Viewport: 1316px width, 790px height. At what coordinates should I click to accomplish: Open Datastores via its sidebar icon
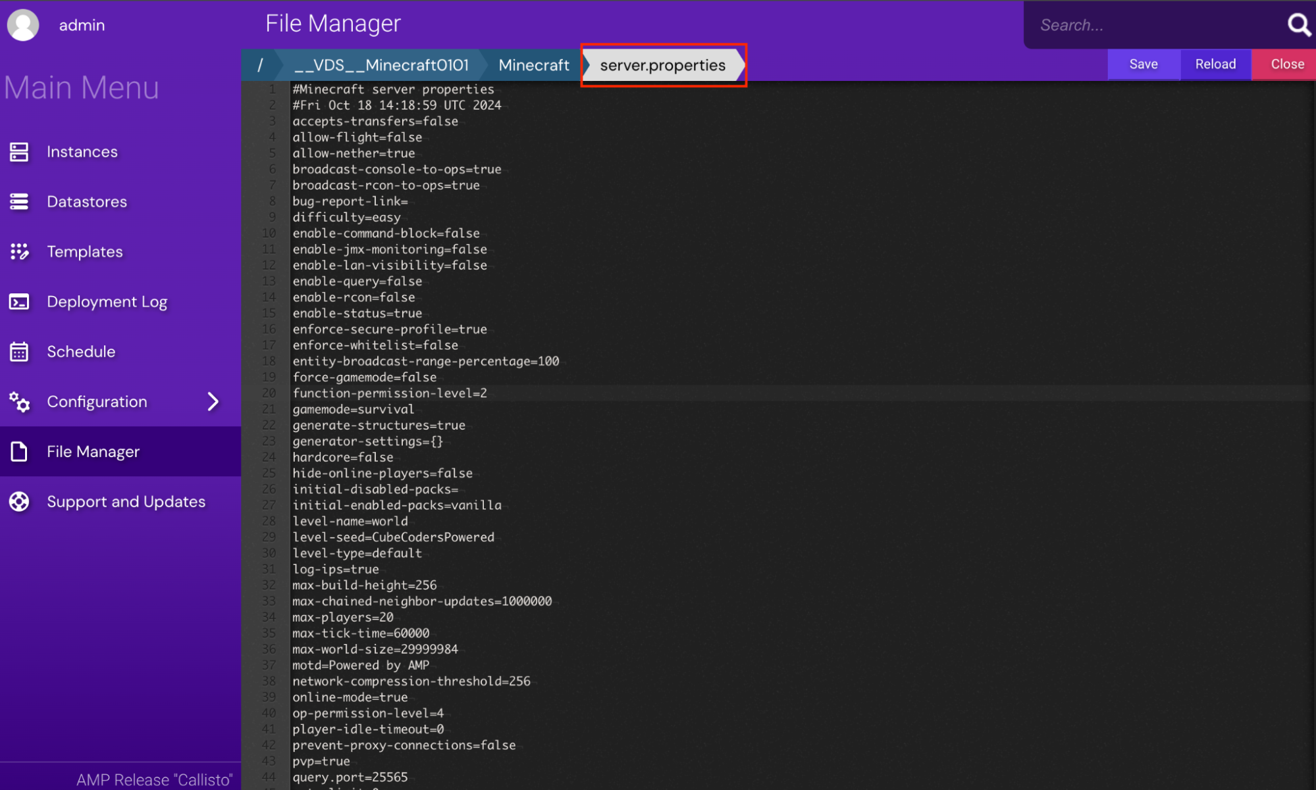pos(20,201)
